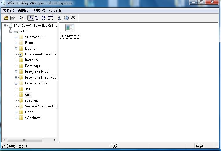Click tree scrollbar right arrow
Viewport: 221px width, 151px height.
(55, 140)
